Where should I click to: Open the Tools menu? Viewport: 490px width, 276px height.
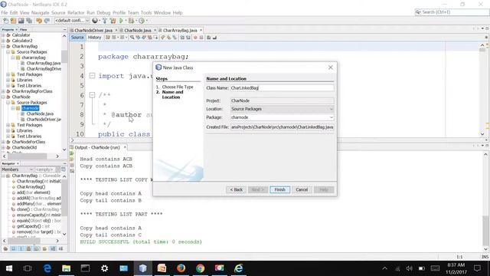(x=146, y=13)
